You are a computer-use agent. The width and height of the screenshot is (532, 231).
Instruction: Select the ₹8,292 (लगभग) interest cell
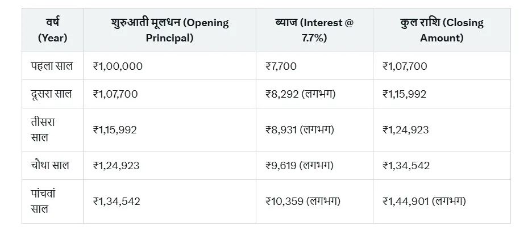(300, 94)
